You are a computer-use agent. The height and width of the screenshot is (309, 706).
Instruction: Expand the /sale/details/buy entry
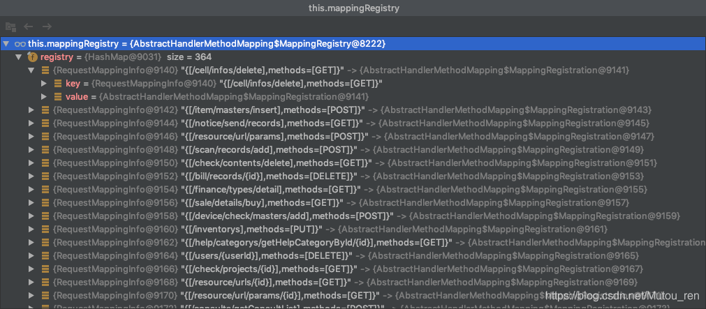31,203
